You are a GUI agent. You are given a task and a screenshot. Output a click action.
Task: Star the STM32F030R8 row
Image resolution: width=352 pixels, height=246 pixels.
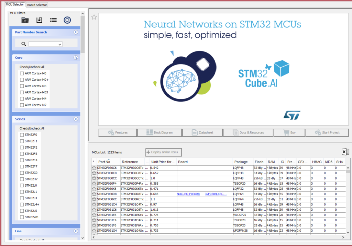pos(94,194)
